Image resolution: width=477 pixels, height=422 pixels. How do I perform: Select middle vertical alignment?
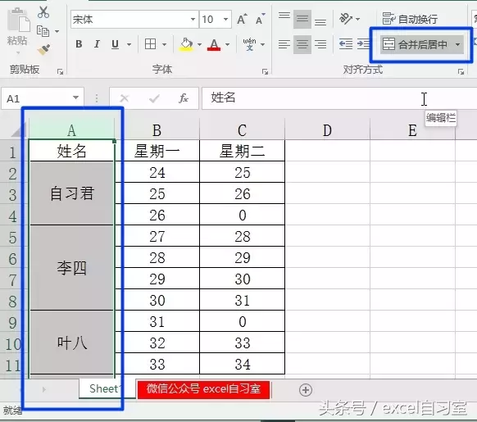coord(302,19)
